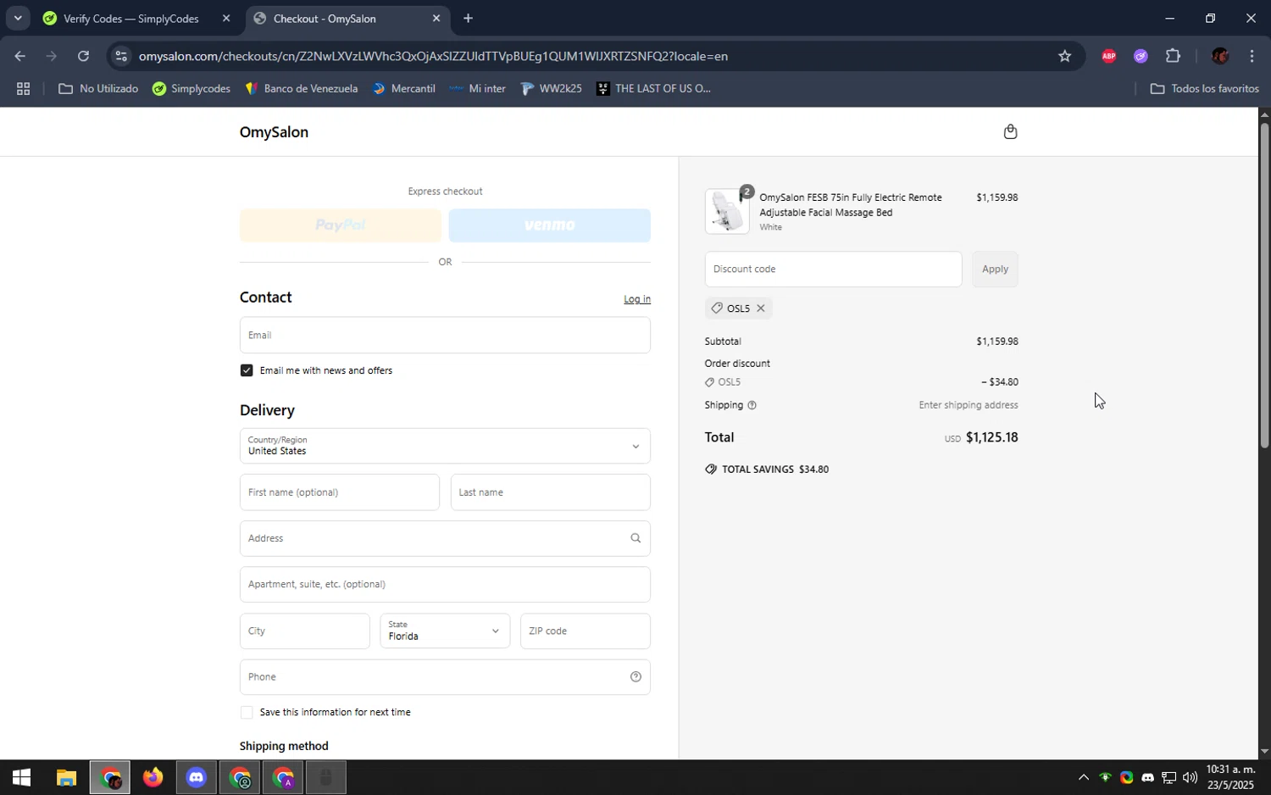This screenshot has height=795, width=1271.
Task: Open a new browser tab
Action: (x=468, y=19)
